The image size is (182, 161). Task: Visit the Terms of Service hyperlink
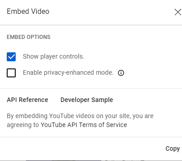click(x=84, y=125)
